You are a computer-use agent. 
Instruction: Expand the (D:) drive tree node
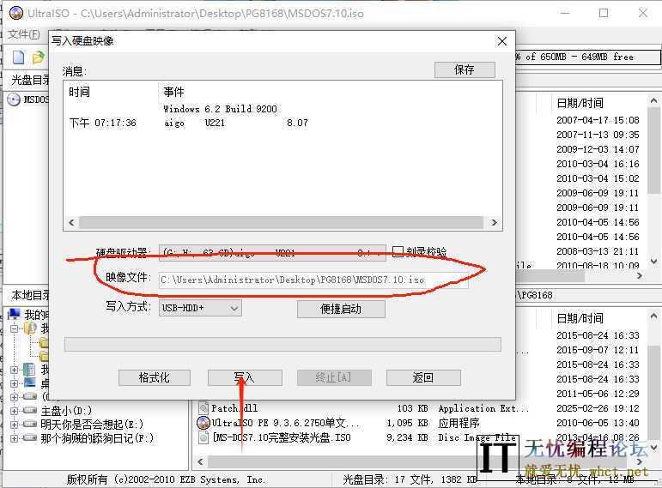click(14, 411)
